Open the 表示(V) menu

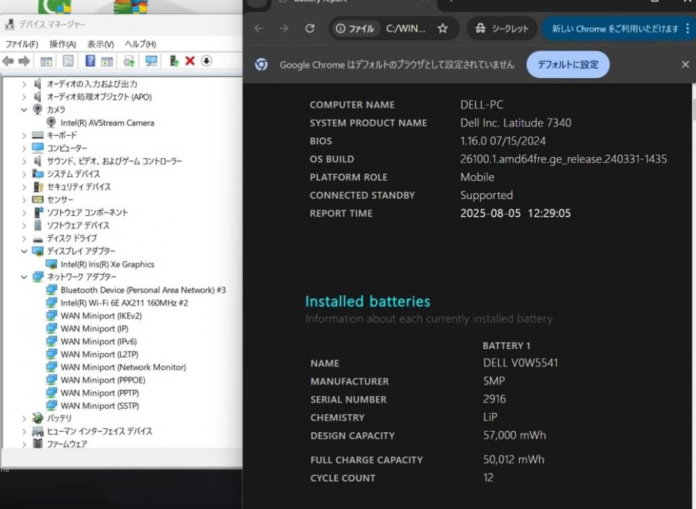100,45
